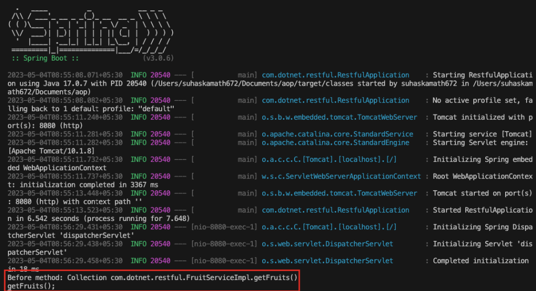This screenshot has width=536, height=291.
Task: Click the timestamp 08:56:29.431 log entry
Action: point(65,227)
